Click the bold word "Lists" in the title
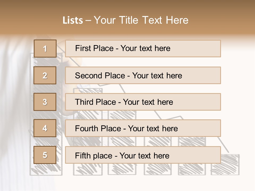 (73, 20)
